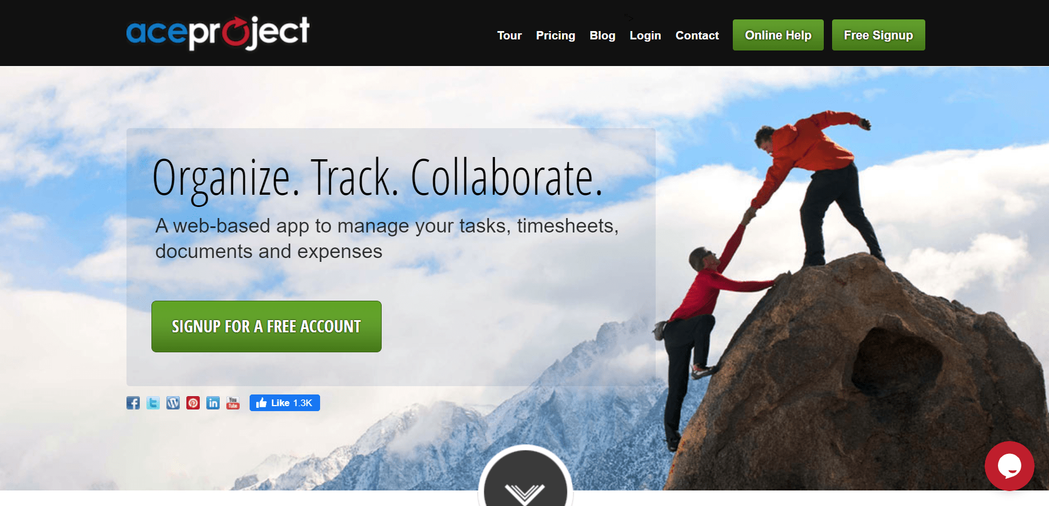The width and height of the screenshot is (1049, 506).
Task: Open the Facebook social icon
Action: 133,403
